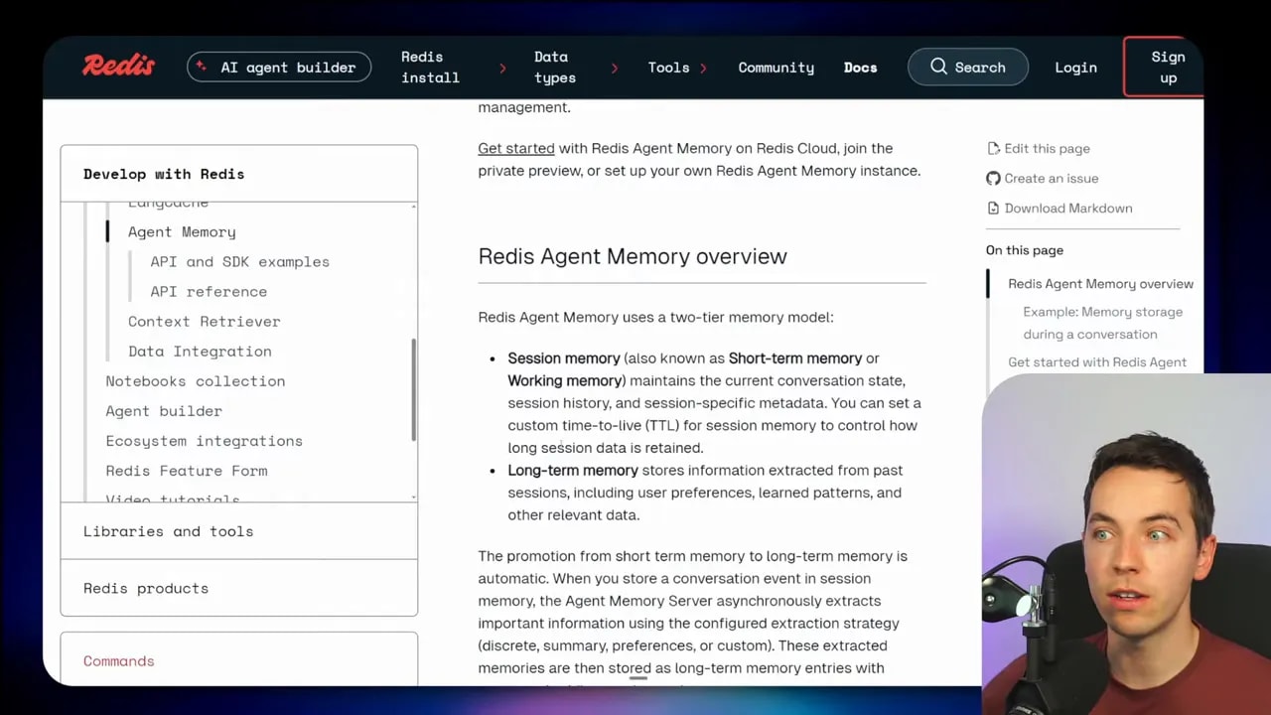Open API and SDK examples page
This screenshot has width=1271, height=715.
click(239, 261)
